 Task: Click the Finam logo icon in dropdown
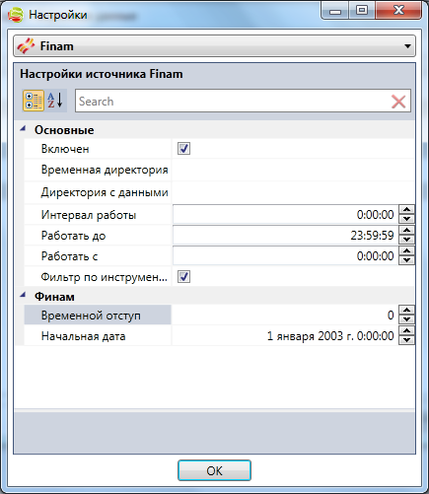click(26, 46)
